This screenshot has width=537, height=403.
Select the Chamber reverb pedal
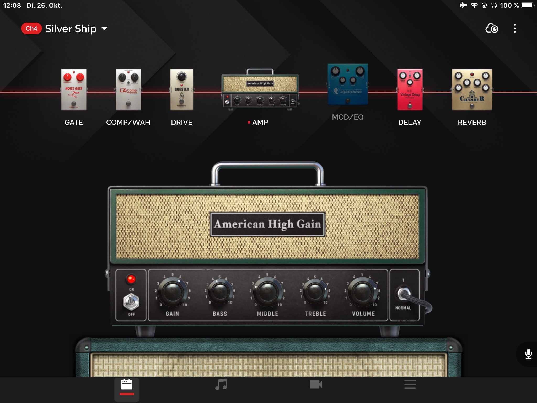pos(472,90)
